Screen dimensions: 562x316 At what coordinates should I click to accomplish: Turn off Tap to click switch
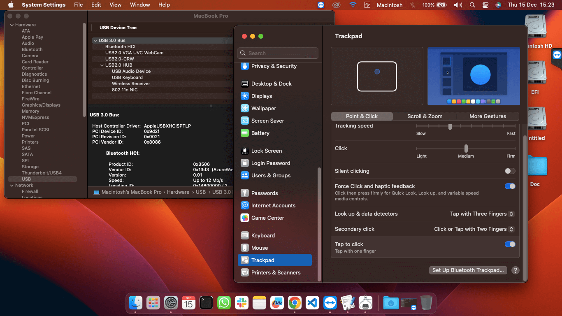click(510, 244)
